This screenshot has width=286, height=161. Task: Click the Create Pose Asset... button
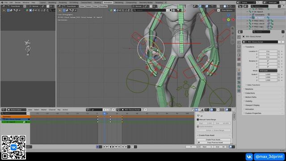[x=214, y=140]
